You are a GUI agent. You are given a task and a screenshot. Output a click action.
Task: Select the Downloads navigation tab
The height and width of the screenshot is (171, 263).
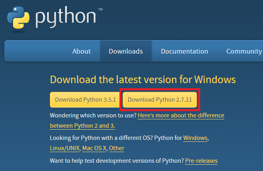126,51
